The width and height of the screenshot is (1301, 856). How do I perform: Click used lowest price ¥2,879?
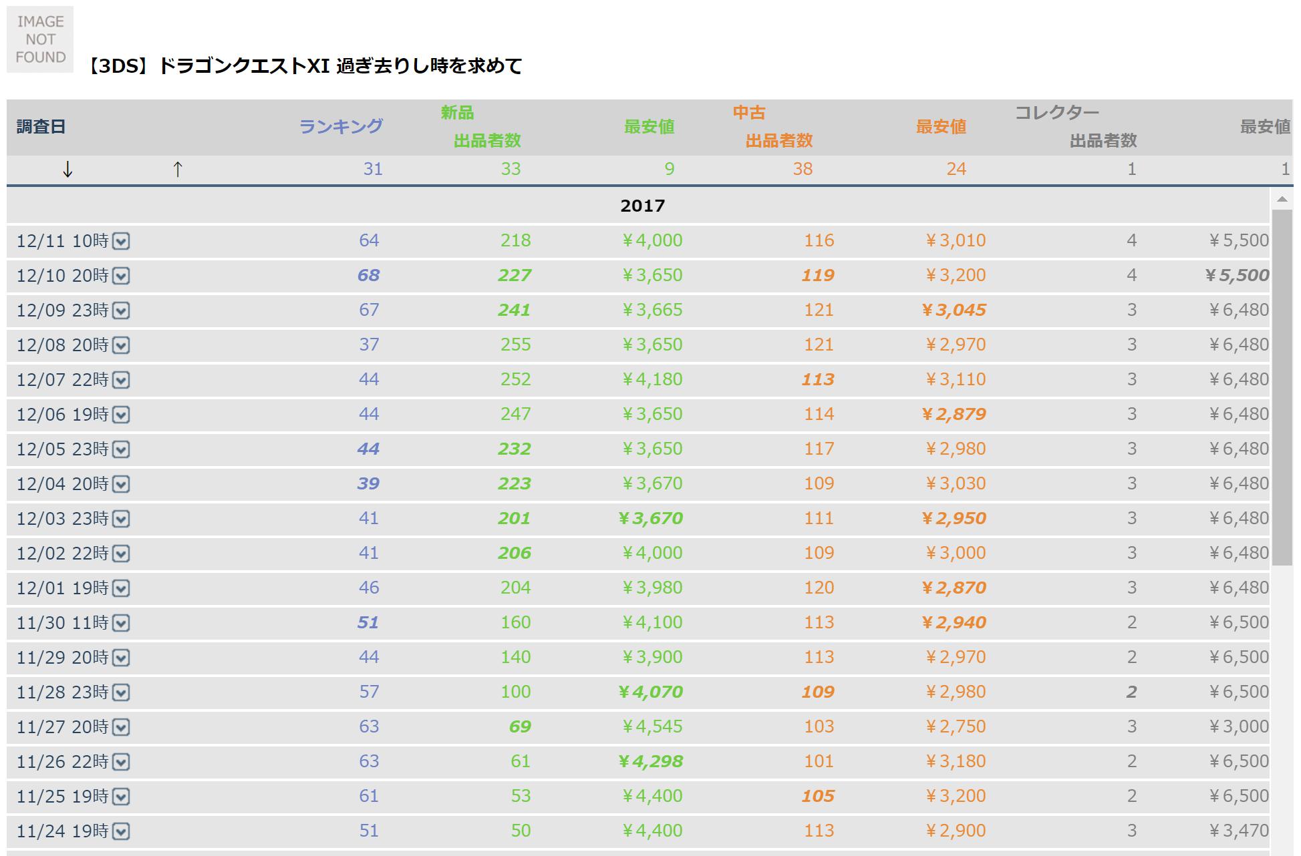[954, 414]
